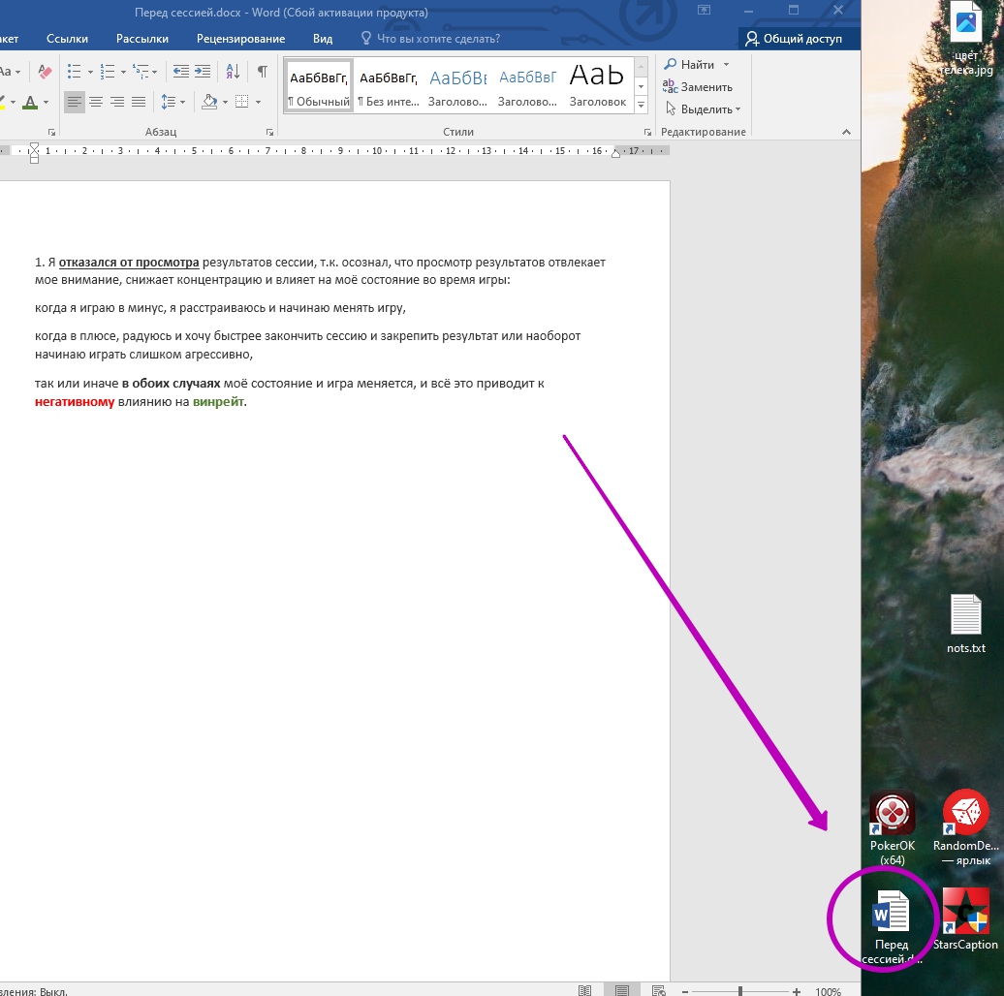The height and width of the screenshot is (996, 1004).
Task: Justify paragraph text
Action: (x=139, y=102)
